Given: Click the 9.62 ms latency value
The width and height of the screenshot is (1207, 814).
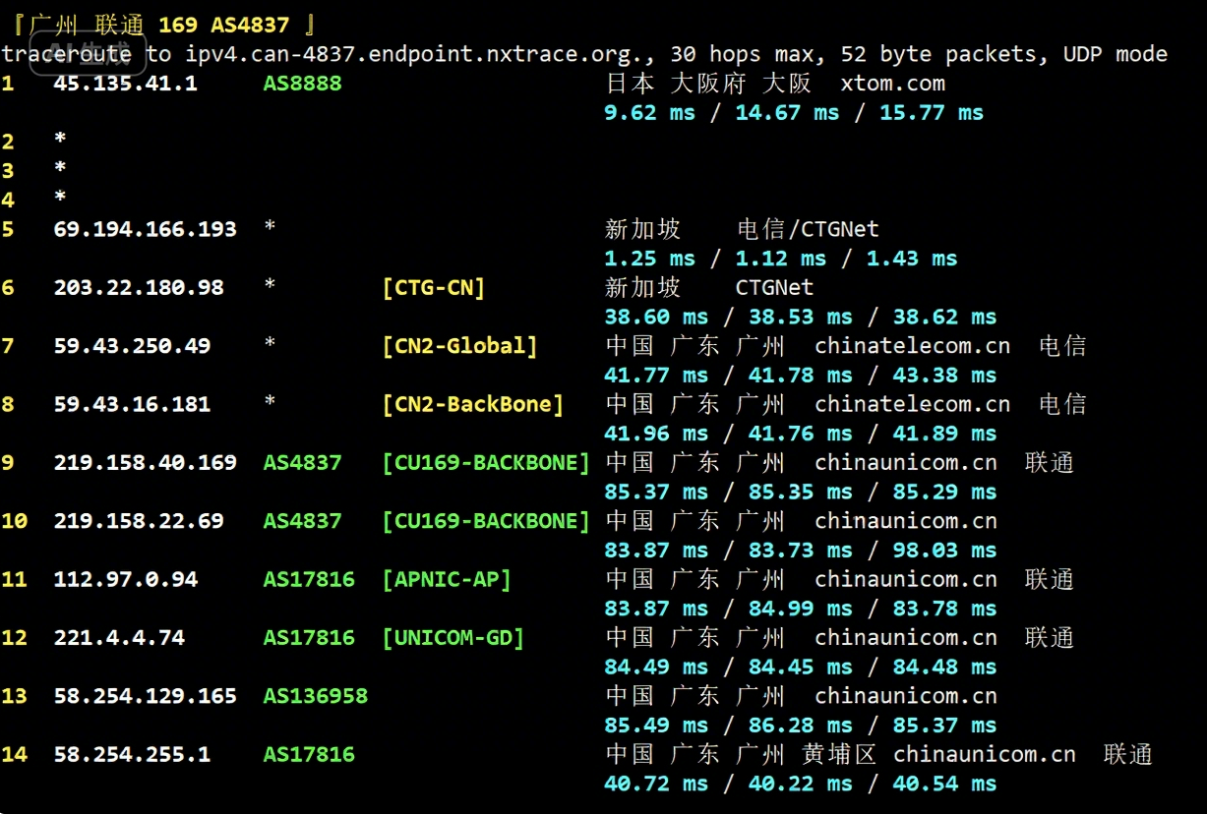Looking at the screenshot, I should (649, 113).
